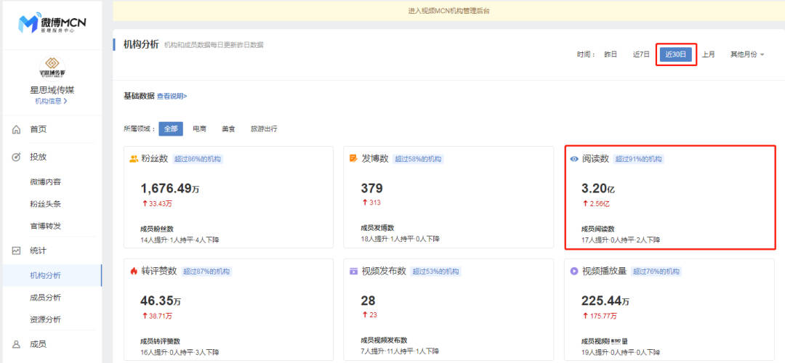Viewport: 785px width, 363px height.
Task: Click the 超过87%的机构 badge
Action: pyautogui.click(x=206, y=271)
